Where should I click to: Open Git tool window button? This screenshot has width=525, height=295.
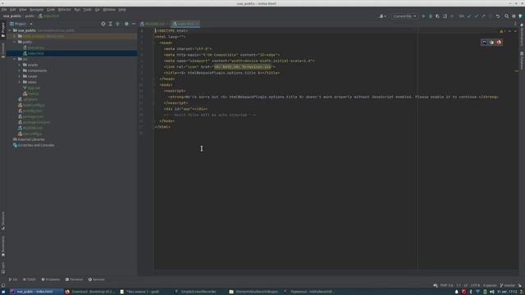pyautogui.click(x=13, y=279)
